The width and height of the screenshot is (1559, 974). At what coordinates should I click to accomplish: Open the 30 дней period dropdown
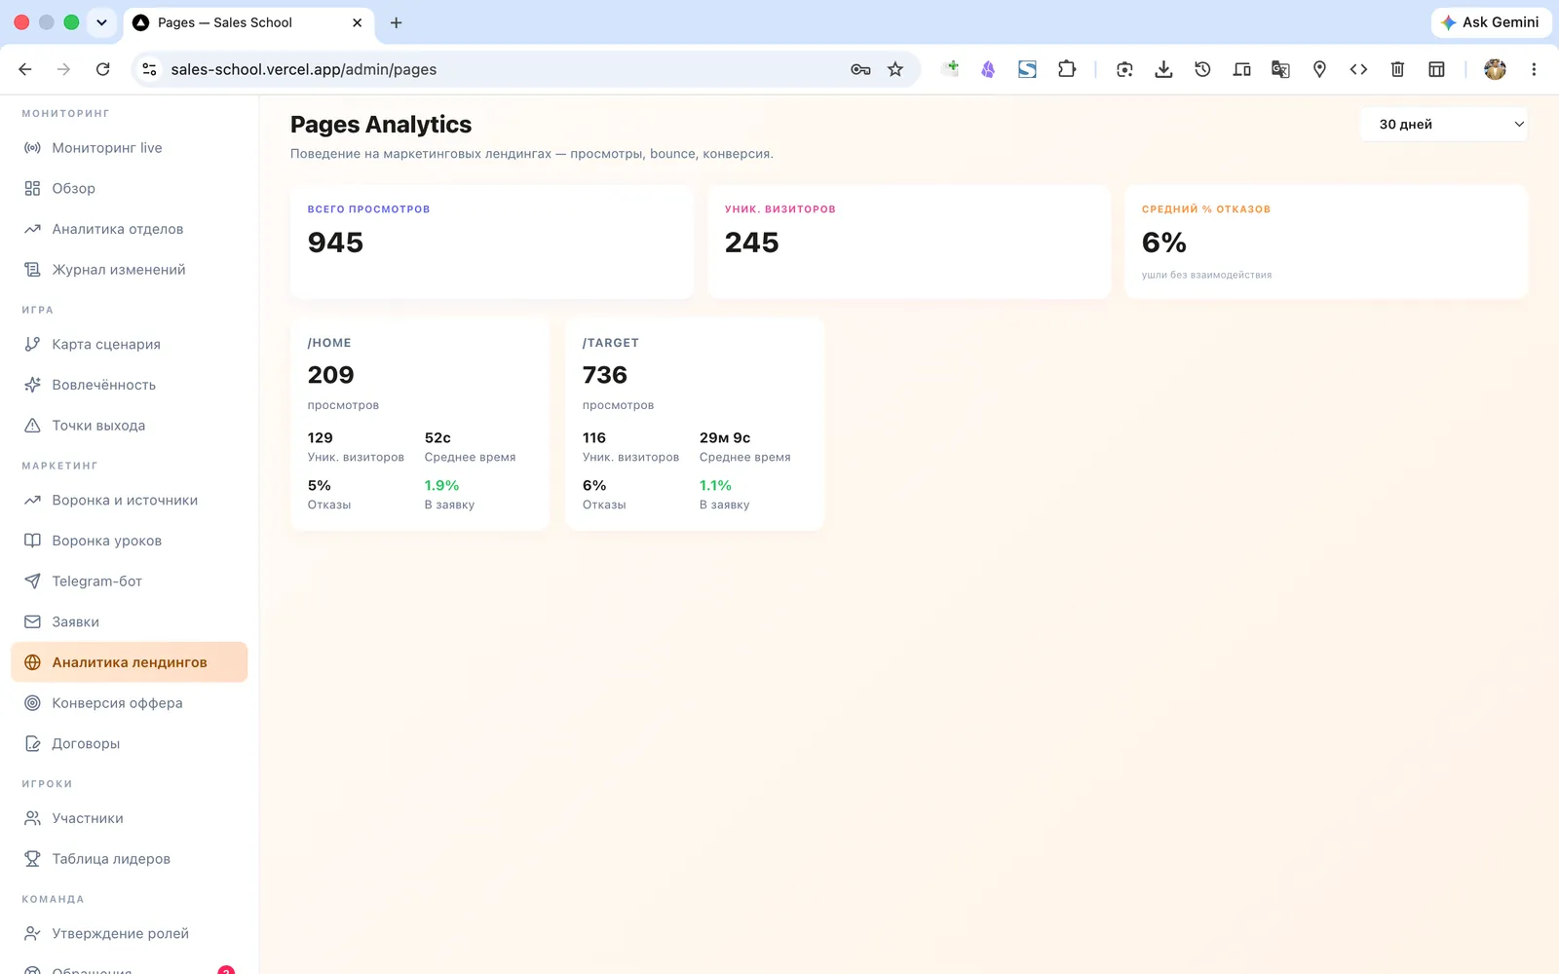click(x=1443, y=125)
